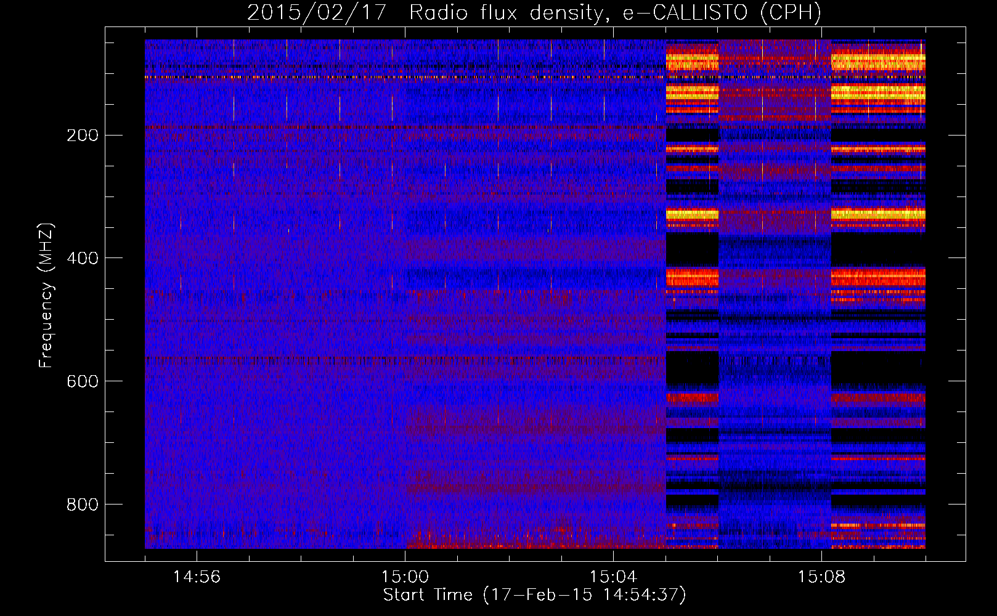The width and height of the screenshot is (997, 616).
Task: Click the 600 frequency tick label
Action: (83, 381)
